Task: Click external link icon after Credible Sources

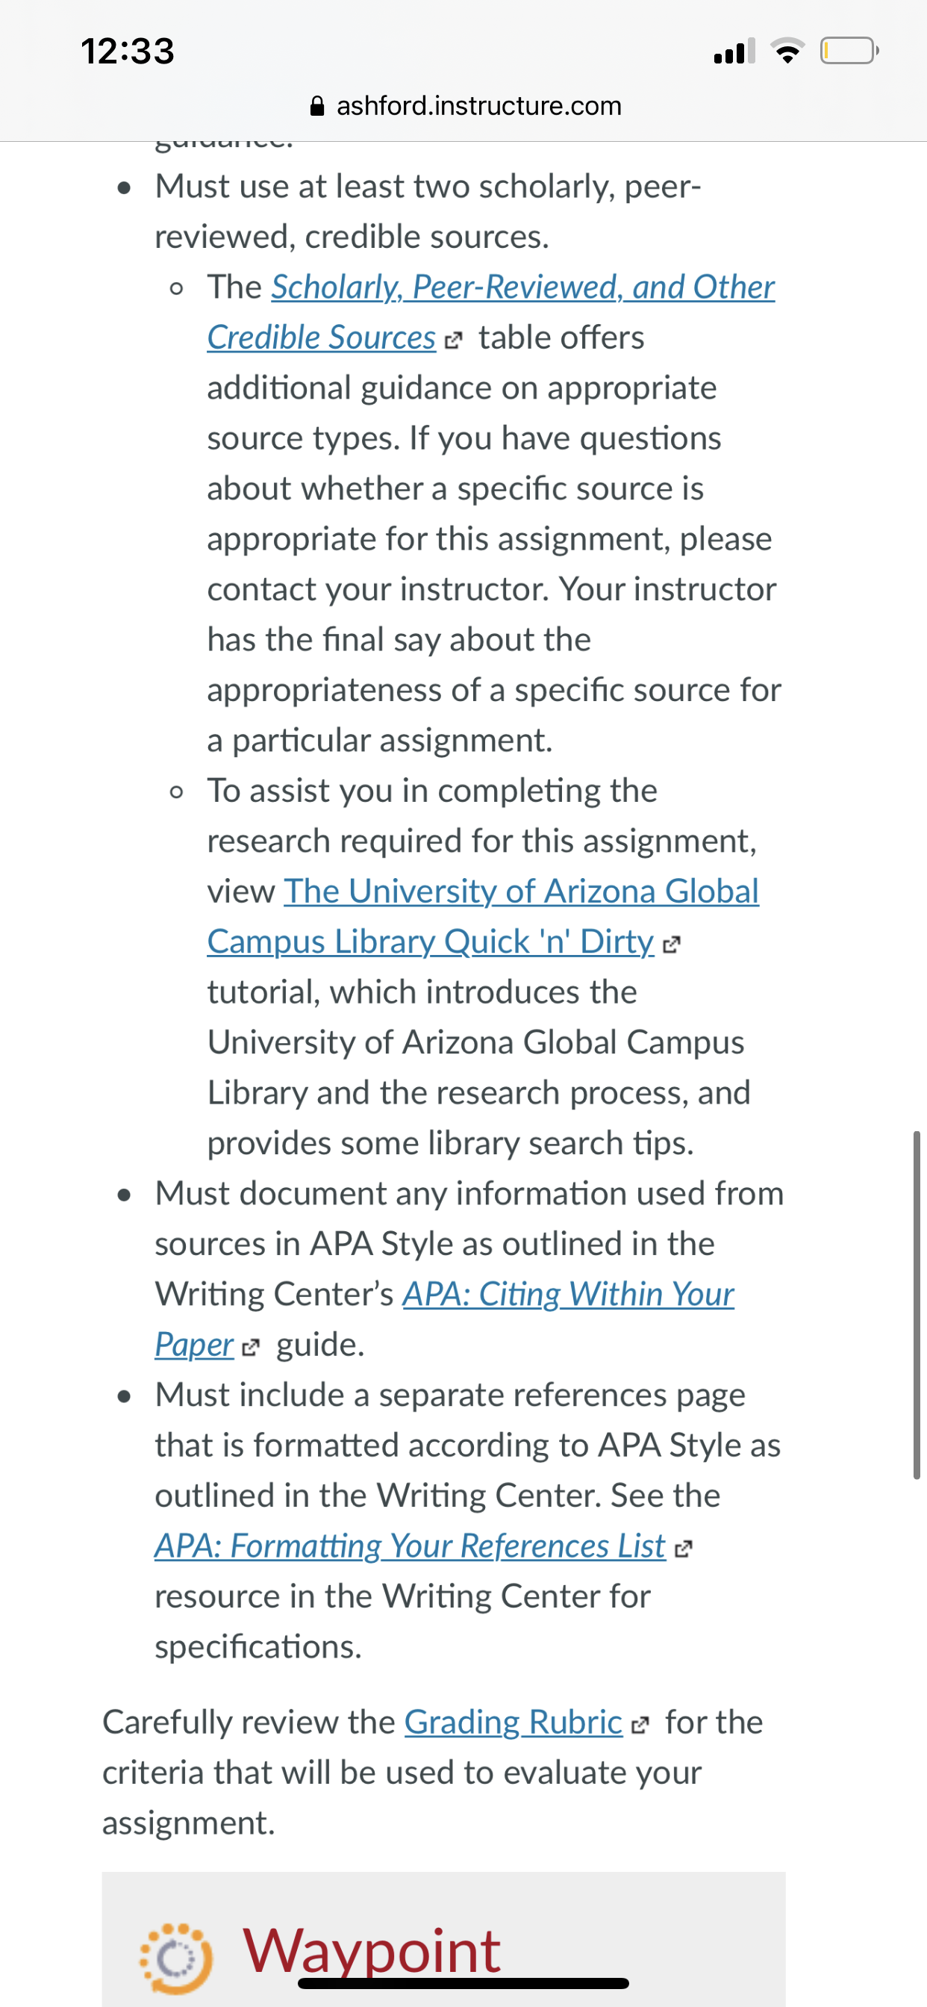Action: pyautogui.click(x=452, y=340)
